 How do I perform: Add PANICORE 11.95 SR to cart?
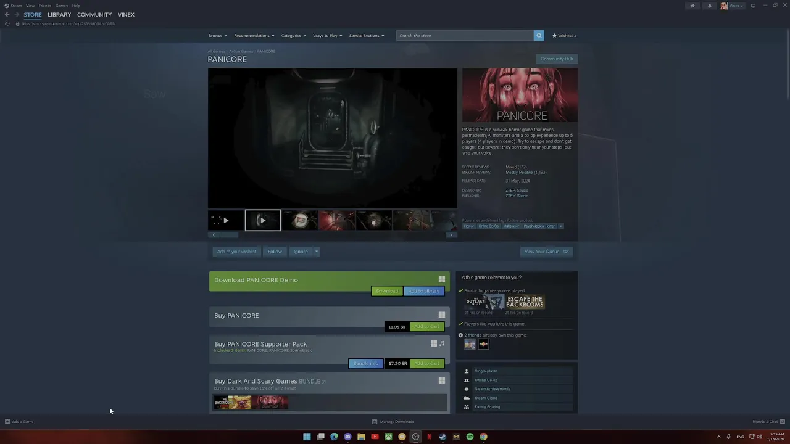pyautogui.click(x=426, y=327)
